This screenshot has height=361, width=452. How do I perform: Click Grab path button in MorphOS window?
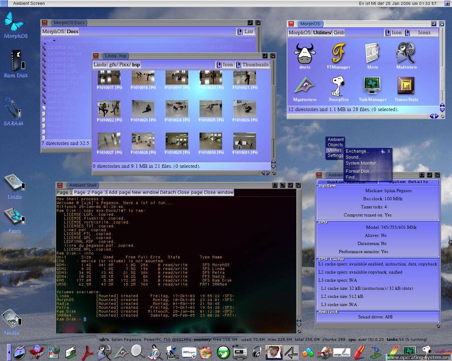(x=339, y=32)
